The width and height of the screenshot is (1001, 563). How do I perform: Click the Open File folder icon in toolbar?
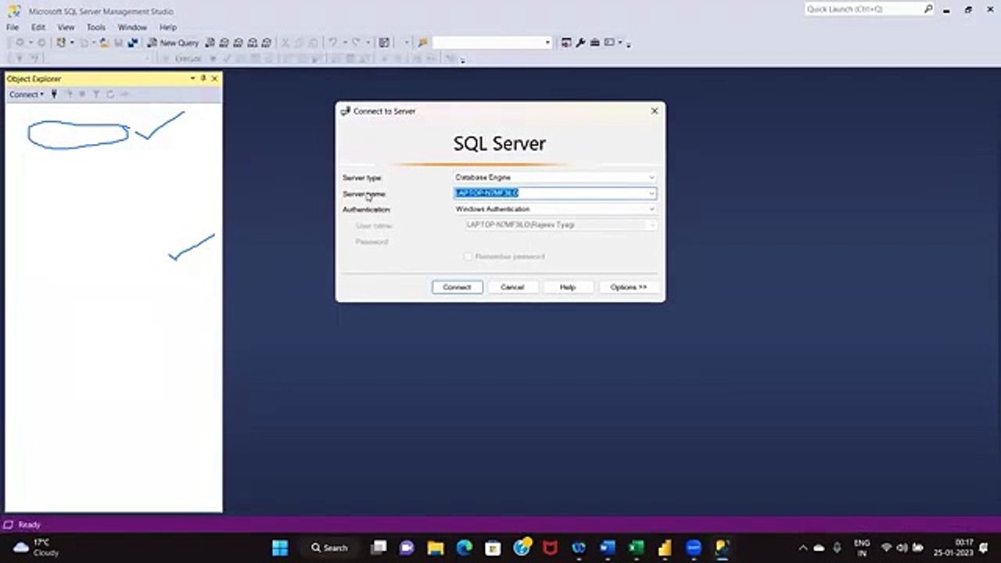tap(105, 43)
